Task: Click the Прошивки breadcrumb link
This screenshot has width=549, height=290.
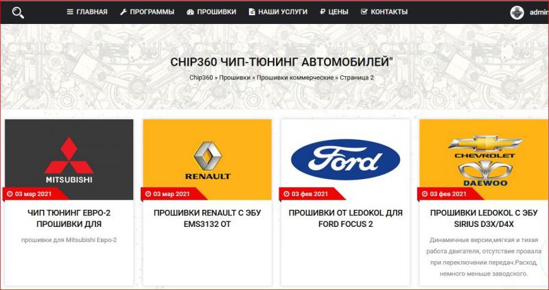Action: (x=235, y=77)
